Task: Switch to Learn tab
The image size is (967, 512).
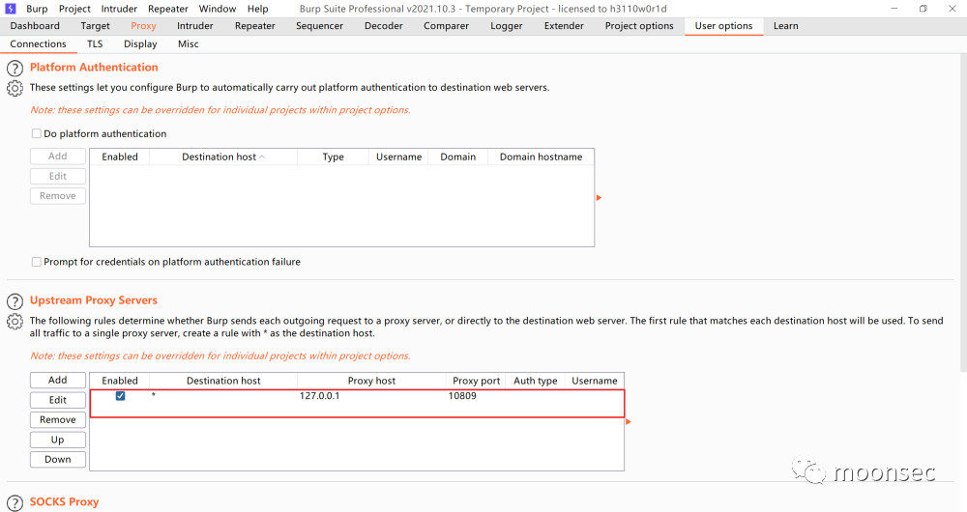Action: tap(785, 26)
